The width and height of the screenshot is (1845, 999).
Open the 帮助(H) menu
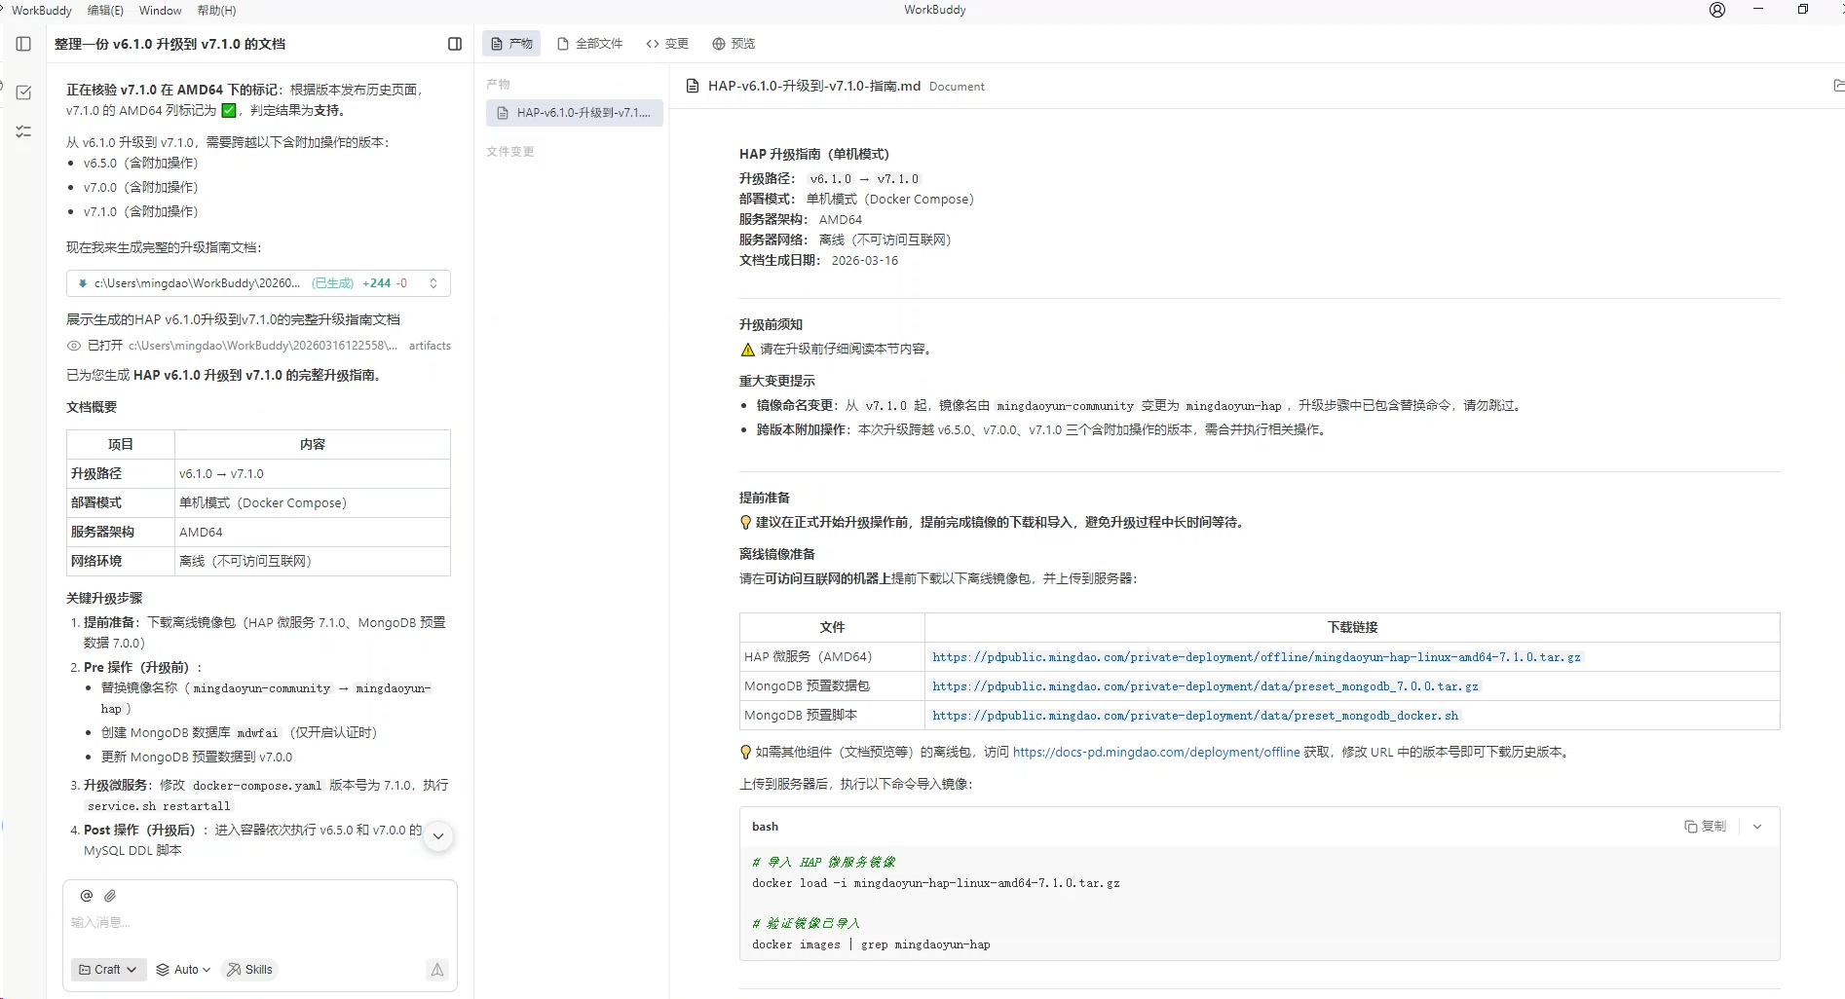pyautogui.click(x=216, y=10)
